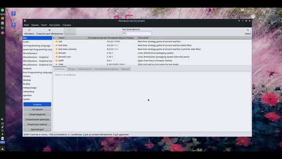
Task: Switch to the Зависимости tab
Action: click(85, 69)
